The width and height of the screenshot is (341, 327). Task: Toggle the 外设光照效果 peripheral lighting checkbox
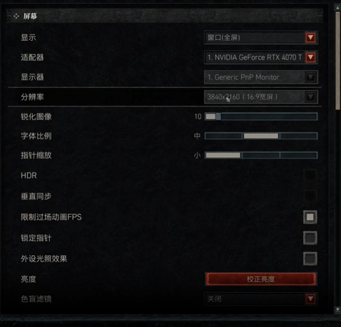(310, 258)
